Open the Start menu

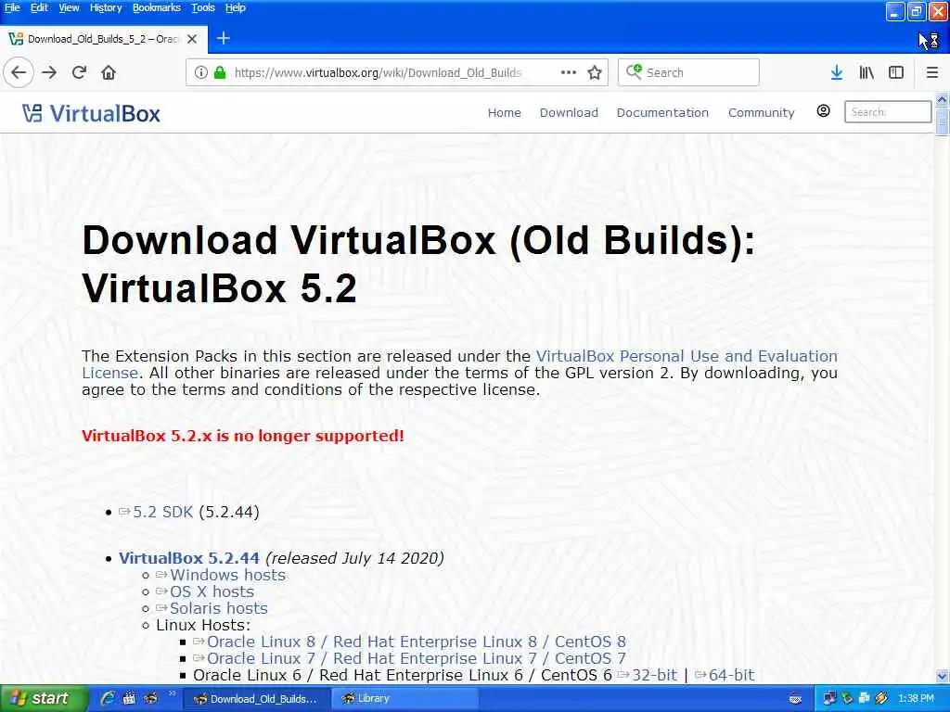click(x=44, y=699)
